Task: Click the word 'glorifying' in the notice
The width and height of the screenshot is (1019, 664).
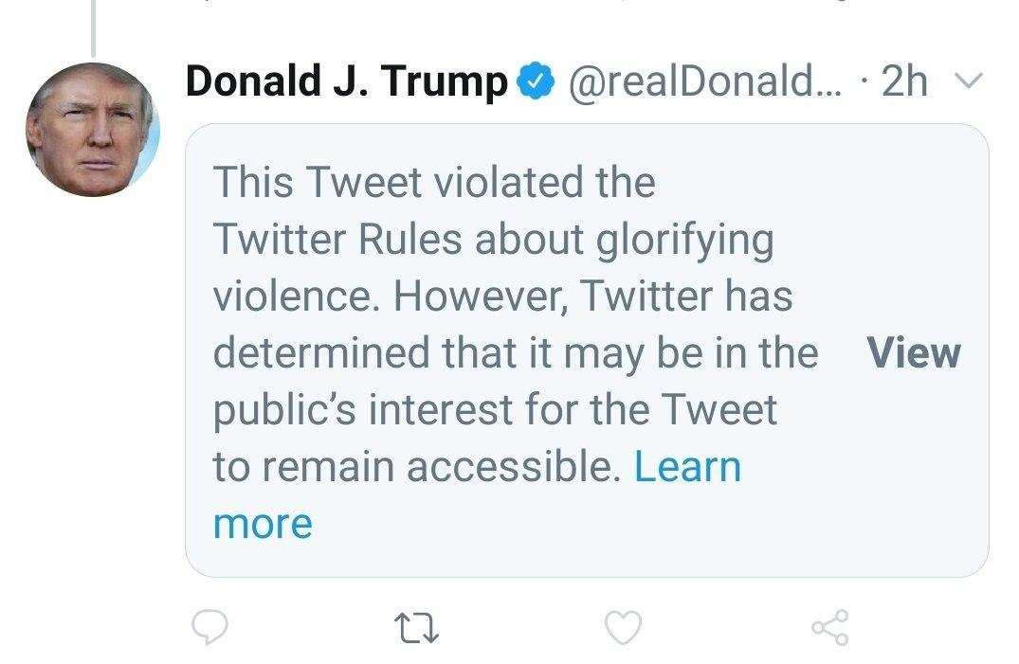Action: (x=683, y=240)
